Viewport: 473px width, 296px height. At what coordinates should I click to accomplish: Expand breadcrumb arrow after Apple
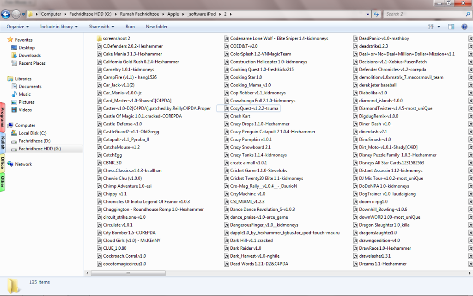[183, 14]
